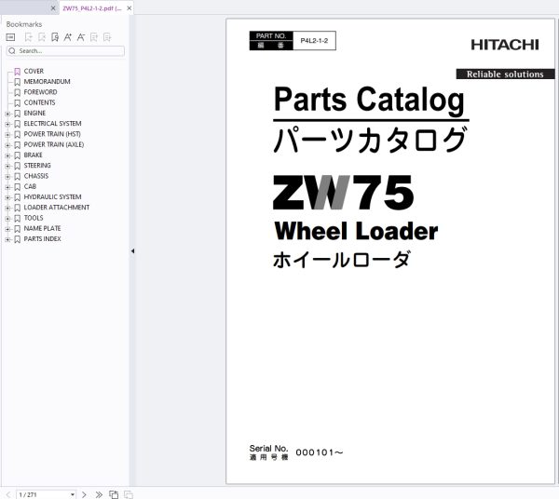Close the first unnamed document tab

point(53,7)
